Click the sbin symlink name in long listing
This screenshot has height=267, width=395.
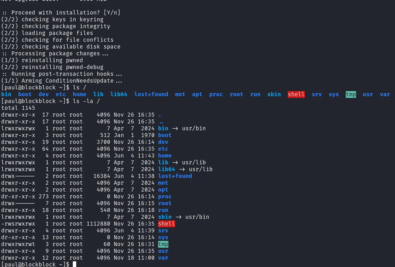click(165, 217)
